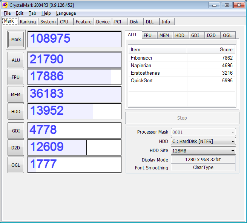Image resolution: width=247 pixels, height=223 pixels.
Task: Switch to the Ranking tab
Action: pos(28,22)
